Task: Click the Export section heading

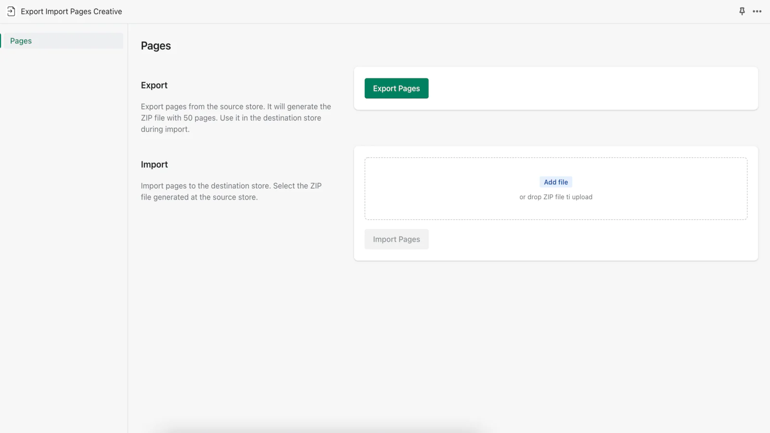Action: [154, 85]
